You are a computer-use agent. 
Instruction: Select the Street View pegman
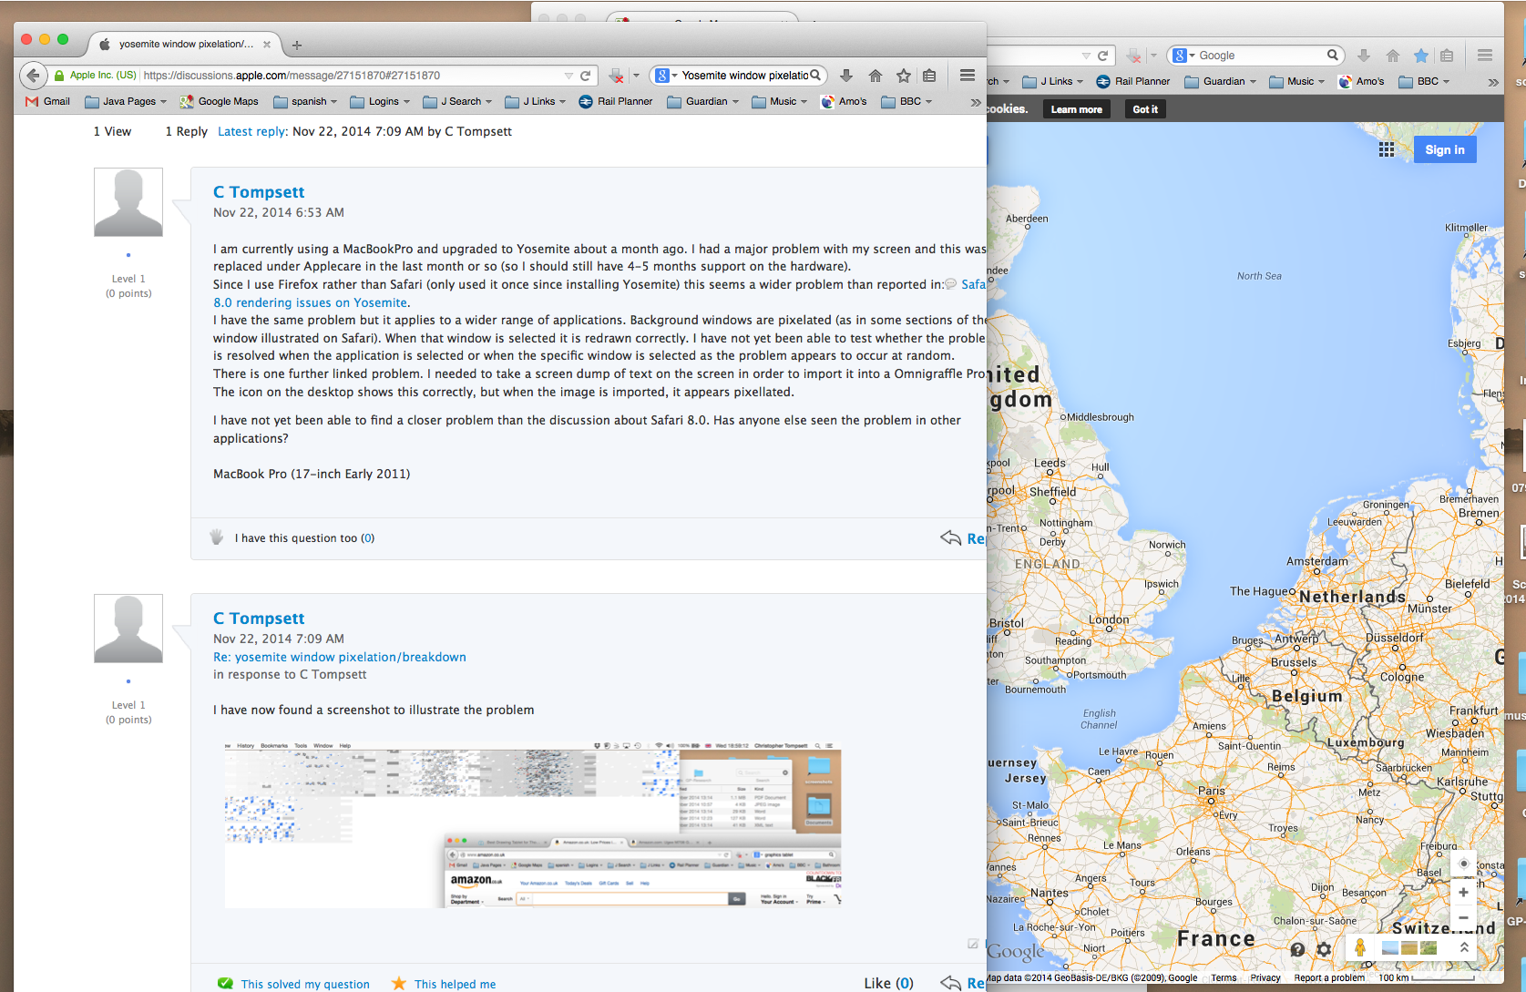pyautogui.click(x=1360, y=948)
